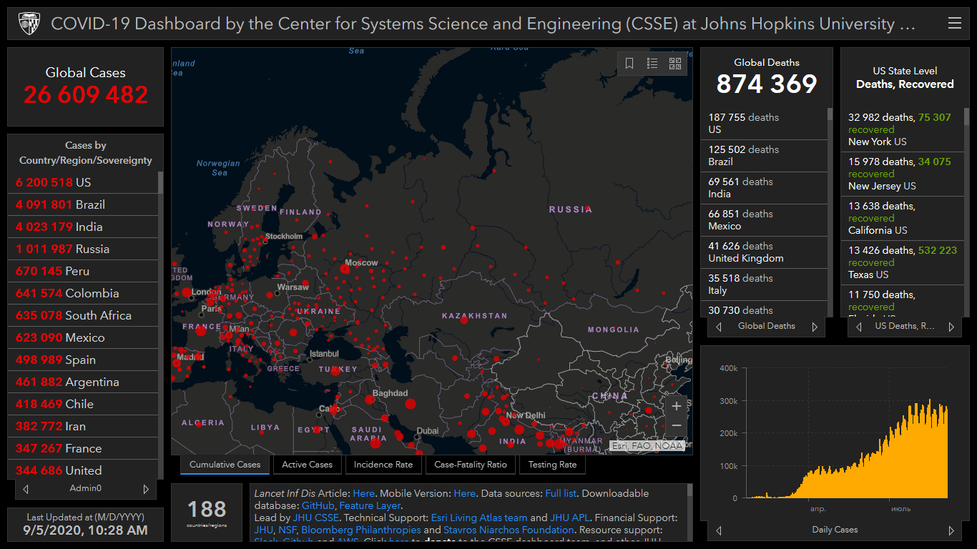Click the Johns Hopkins shield logo
This screenshot has width=977, height=549.
(x=29, y=24)
